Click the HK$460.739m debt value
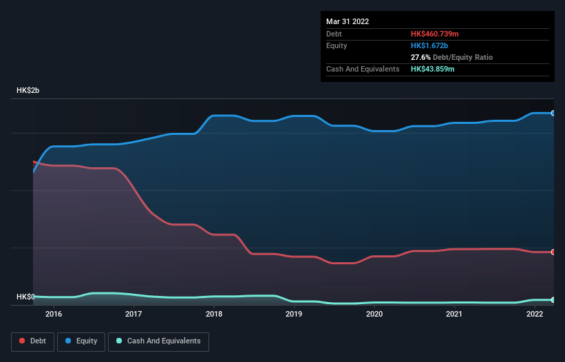565x362 pixels. pos(434,34)
